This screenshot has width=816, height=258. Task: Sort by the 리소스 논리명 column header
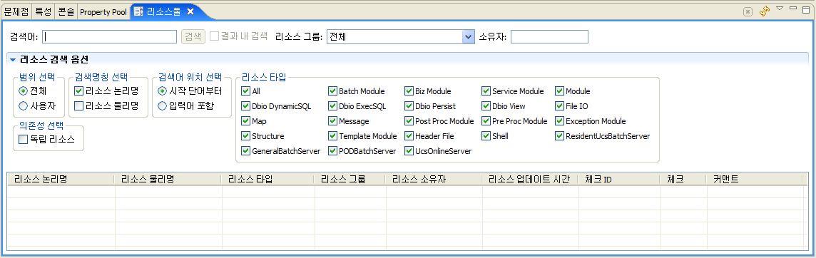[61, 179]
